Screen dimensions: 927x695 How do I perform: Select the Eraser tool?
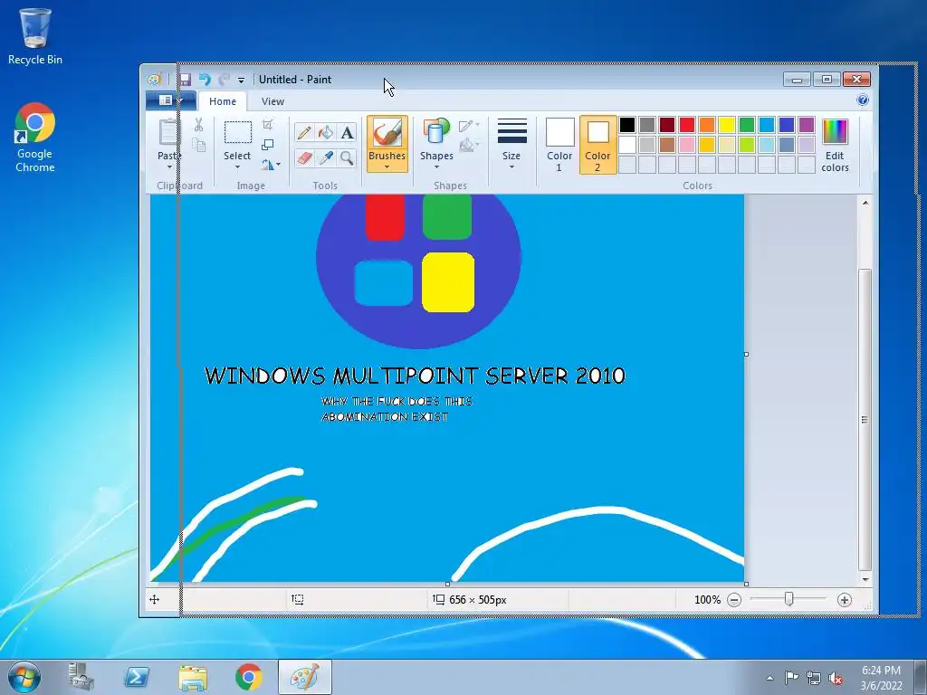point(304,157)
